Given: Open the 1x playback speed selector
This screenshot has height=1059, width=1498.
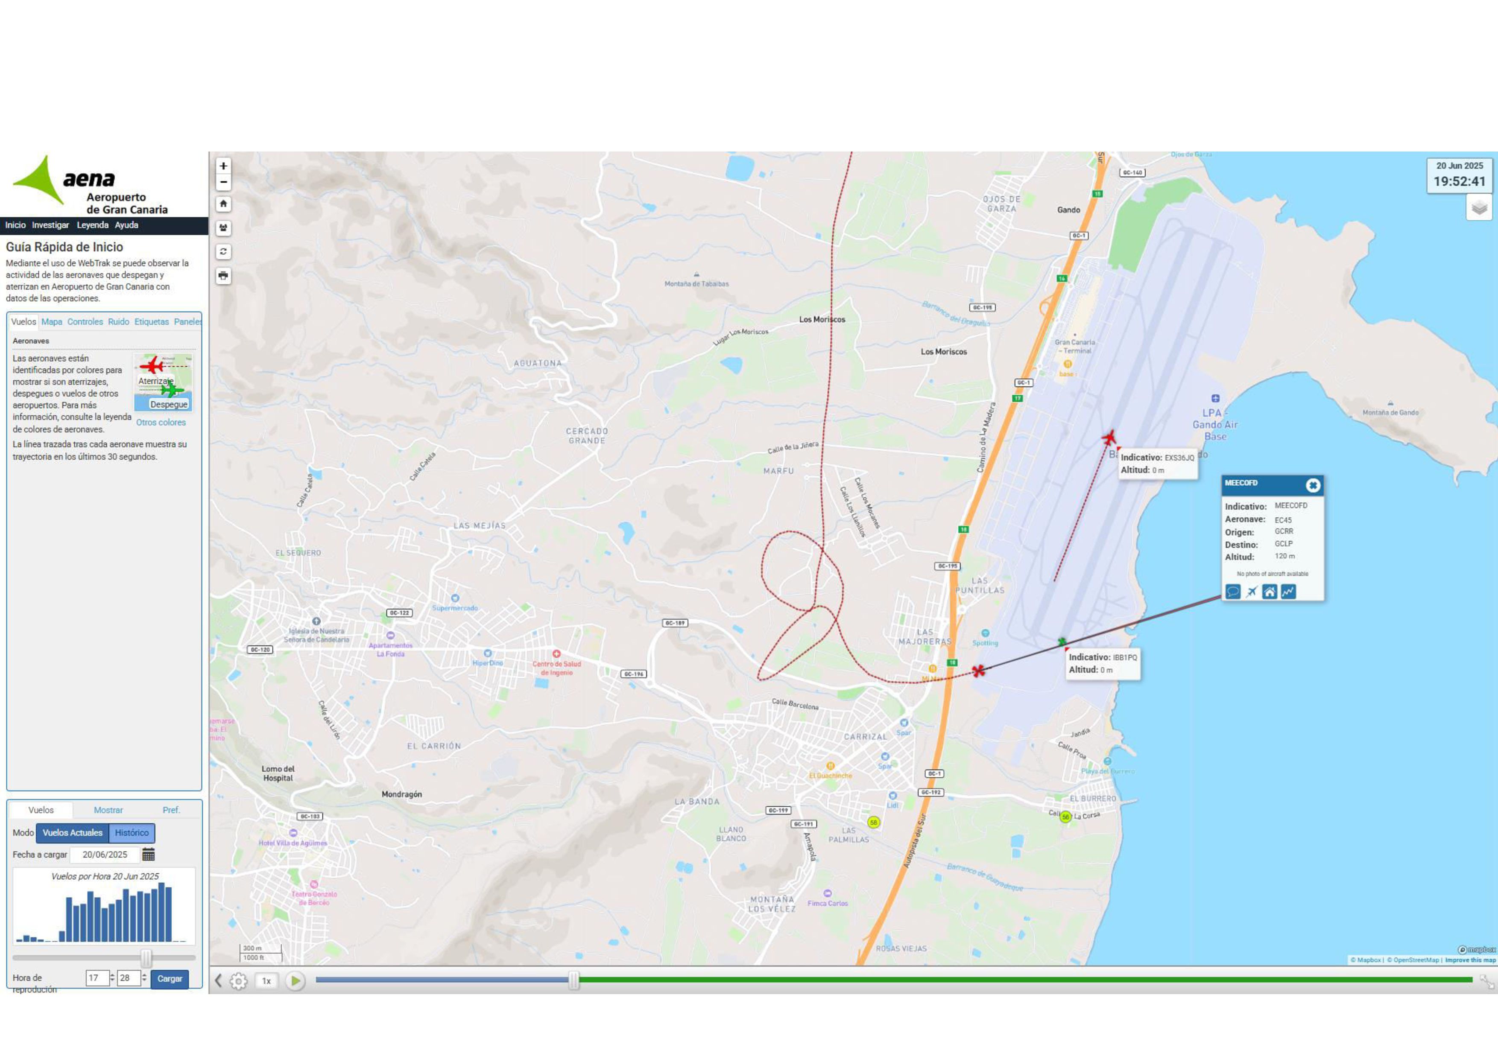Looking at the screenshot, I should tap(266, 981).
